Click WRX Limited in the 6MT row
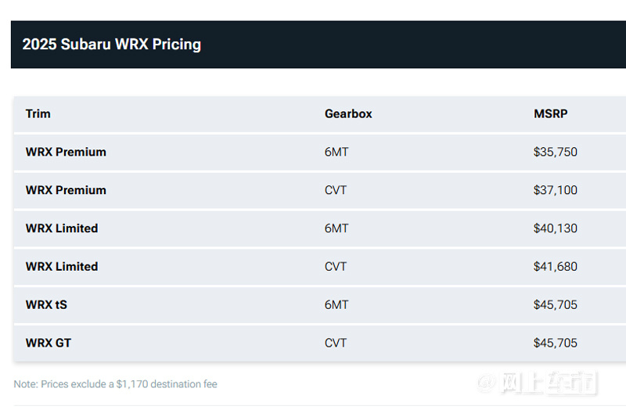626x417 pixels. coord(62,228)
